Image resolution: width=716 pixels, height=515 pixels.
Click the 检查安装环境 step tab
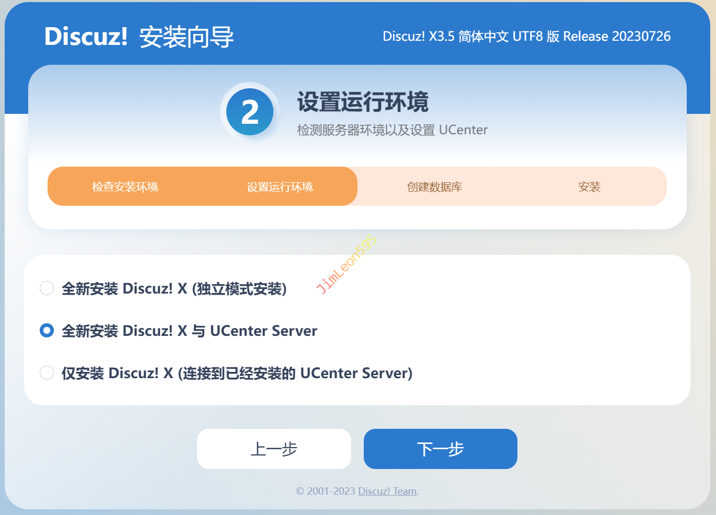click(125, 186)
